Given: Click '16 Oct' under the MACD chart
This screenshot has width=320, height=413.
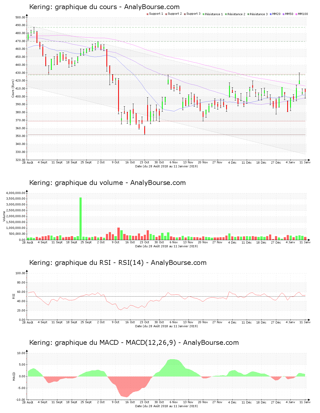Looking at the screenshot, I should 130,402.
